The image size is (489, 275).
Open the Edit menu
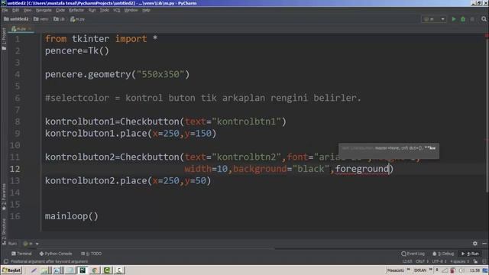(15, 10)
